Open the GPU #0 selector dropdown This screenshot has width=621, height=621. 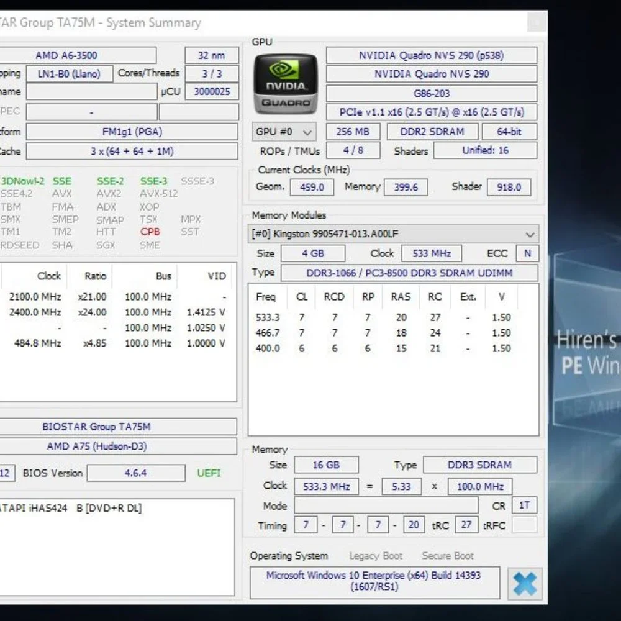tap(284, 132)
